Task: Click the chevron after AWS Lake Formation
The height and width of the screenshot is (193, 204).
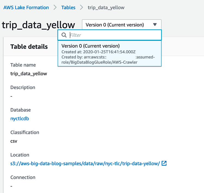Action: coord(55,7)
